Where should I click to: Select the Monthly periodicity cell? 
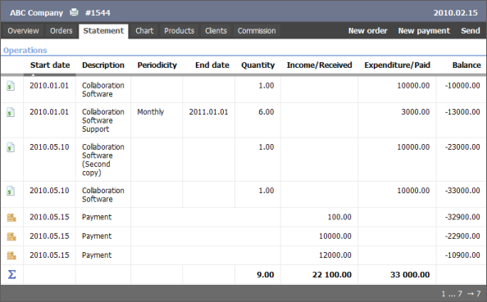click(x=151, y=112)
